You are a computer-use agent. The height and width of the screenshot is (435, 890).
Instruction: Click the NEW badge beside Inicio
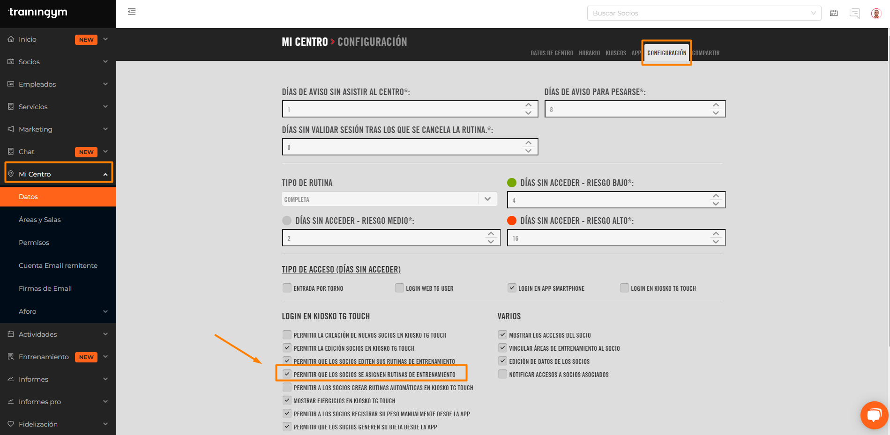tap(86, 40)
